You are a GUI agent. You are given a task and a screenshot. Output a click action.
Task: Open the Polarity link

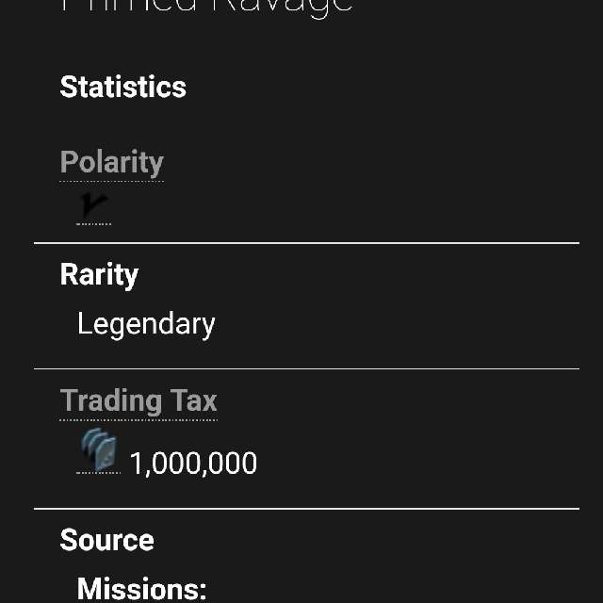click(112, 162)
